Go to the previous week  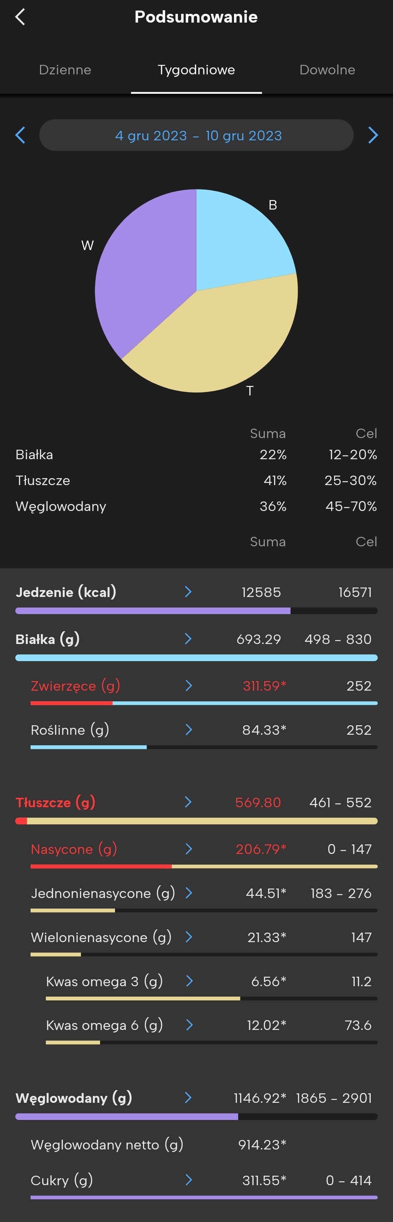point(20,135)
